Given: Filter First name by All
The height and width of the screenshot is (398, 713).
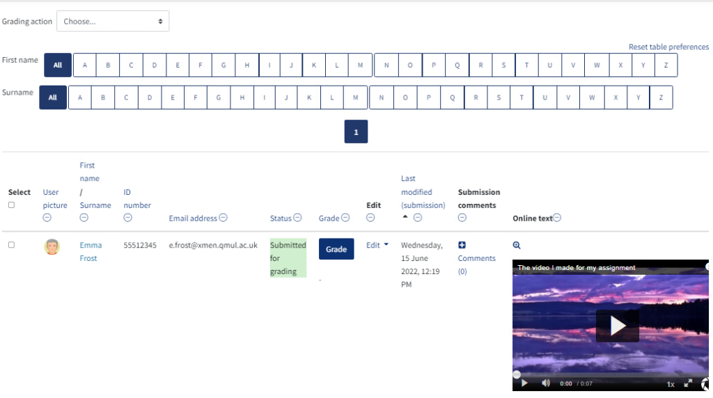Looking at the screenshot, I should tap(58, 65).
